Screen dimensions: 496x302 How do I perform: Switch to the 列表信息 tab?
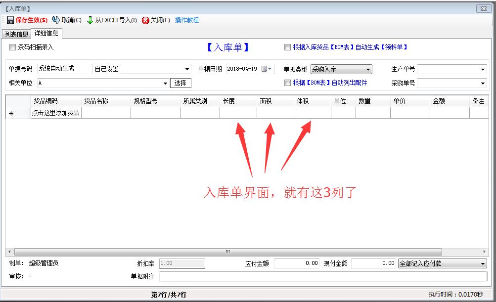tap(16, 34)
